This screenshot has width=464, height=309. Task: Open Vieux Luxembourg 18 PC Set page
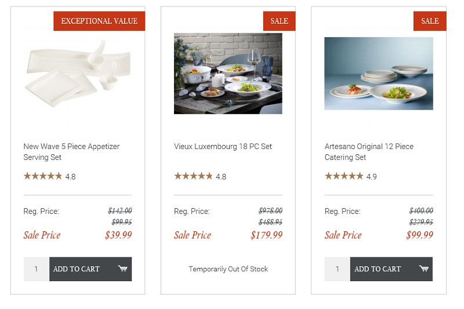(x=223, y=146)
